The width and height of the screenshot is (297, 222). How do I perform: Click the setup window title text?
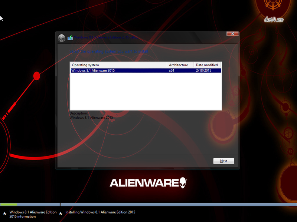[106, 37]
